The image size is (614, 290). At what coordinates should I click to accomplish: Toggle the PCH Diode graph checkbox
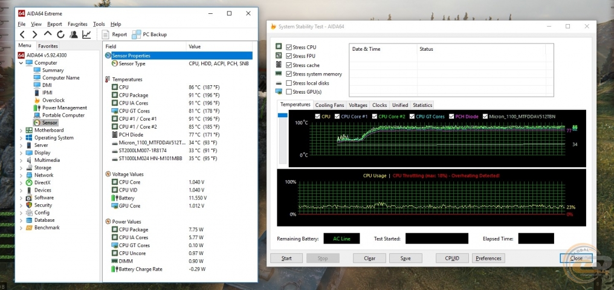[x=451, y=117]
